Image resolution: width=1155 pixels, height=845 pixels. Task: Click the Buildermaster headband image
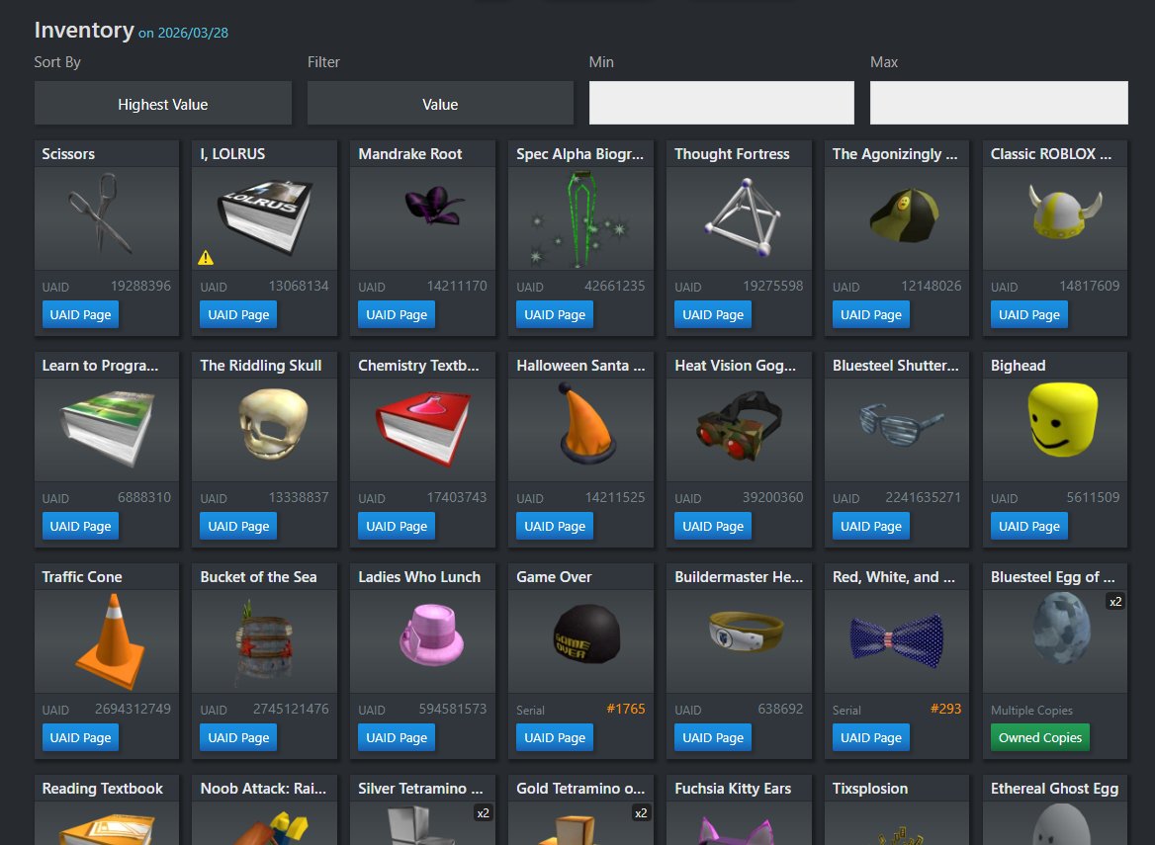click(x=739, y=641)
